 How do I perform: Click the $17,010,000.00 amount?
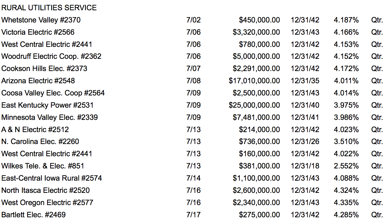[254, 81]
